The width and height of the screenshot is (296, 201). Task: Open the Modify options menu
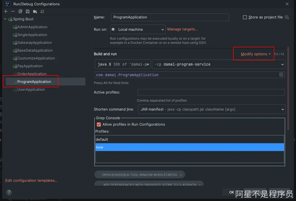(256, 54)
